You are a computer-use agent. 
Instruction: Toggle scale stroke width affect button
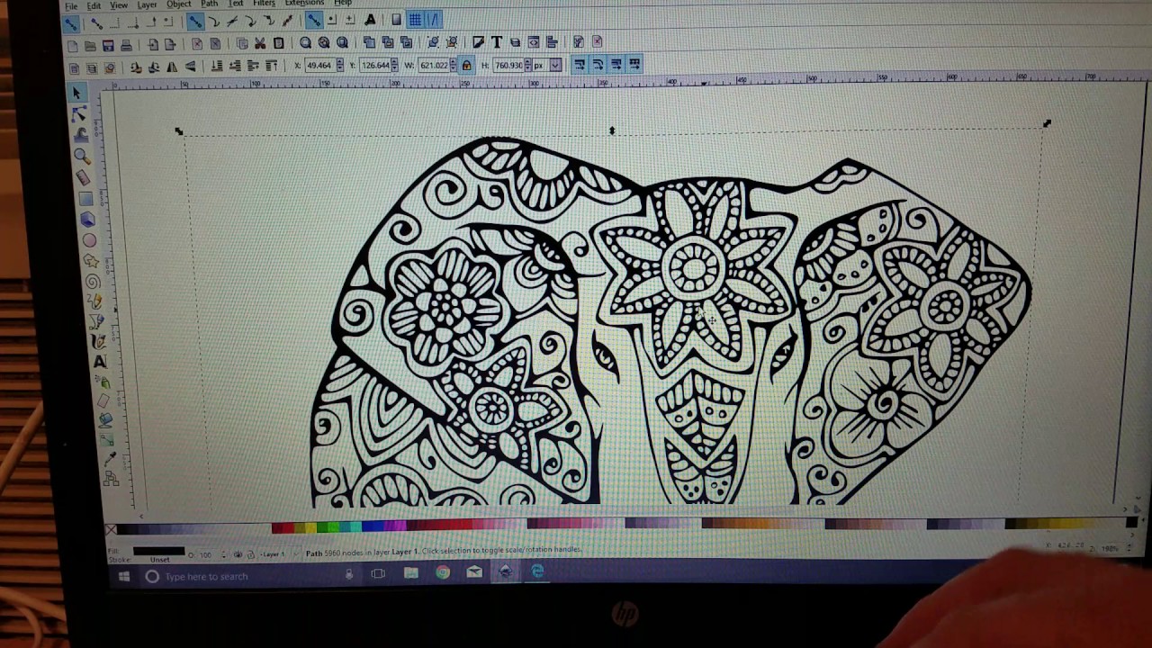click(580, 65)
